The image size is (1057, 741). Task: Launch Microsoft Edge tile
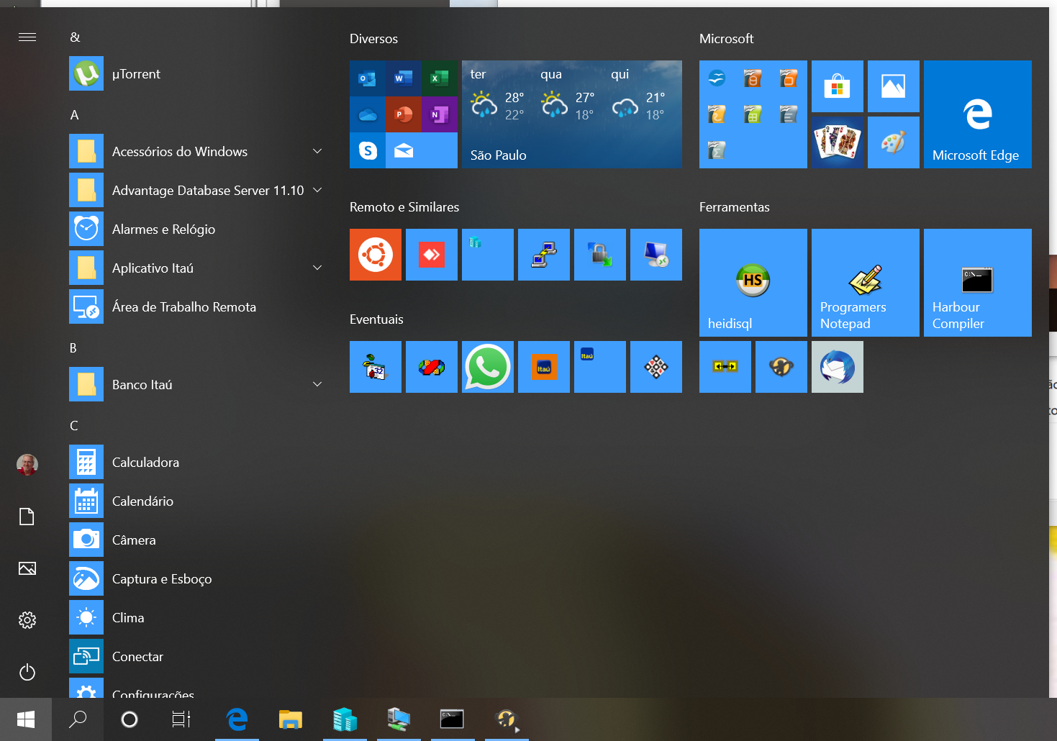(977, 114)
